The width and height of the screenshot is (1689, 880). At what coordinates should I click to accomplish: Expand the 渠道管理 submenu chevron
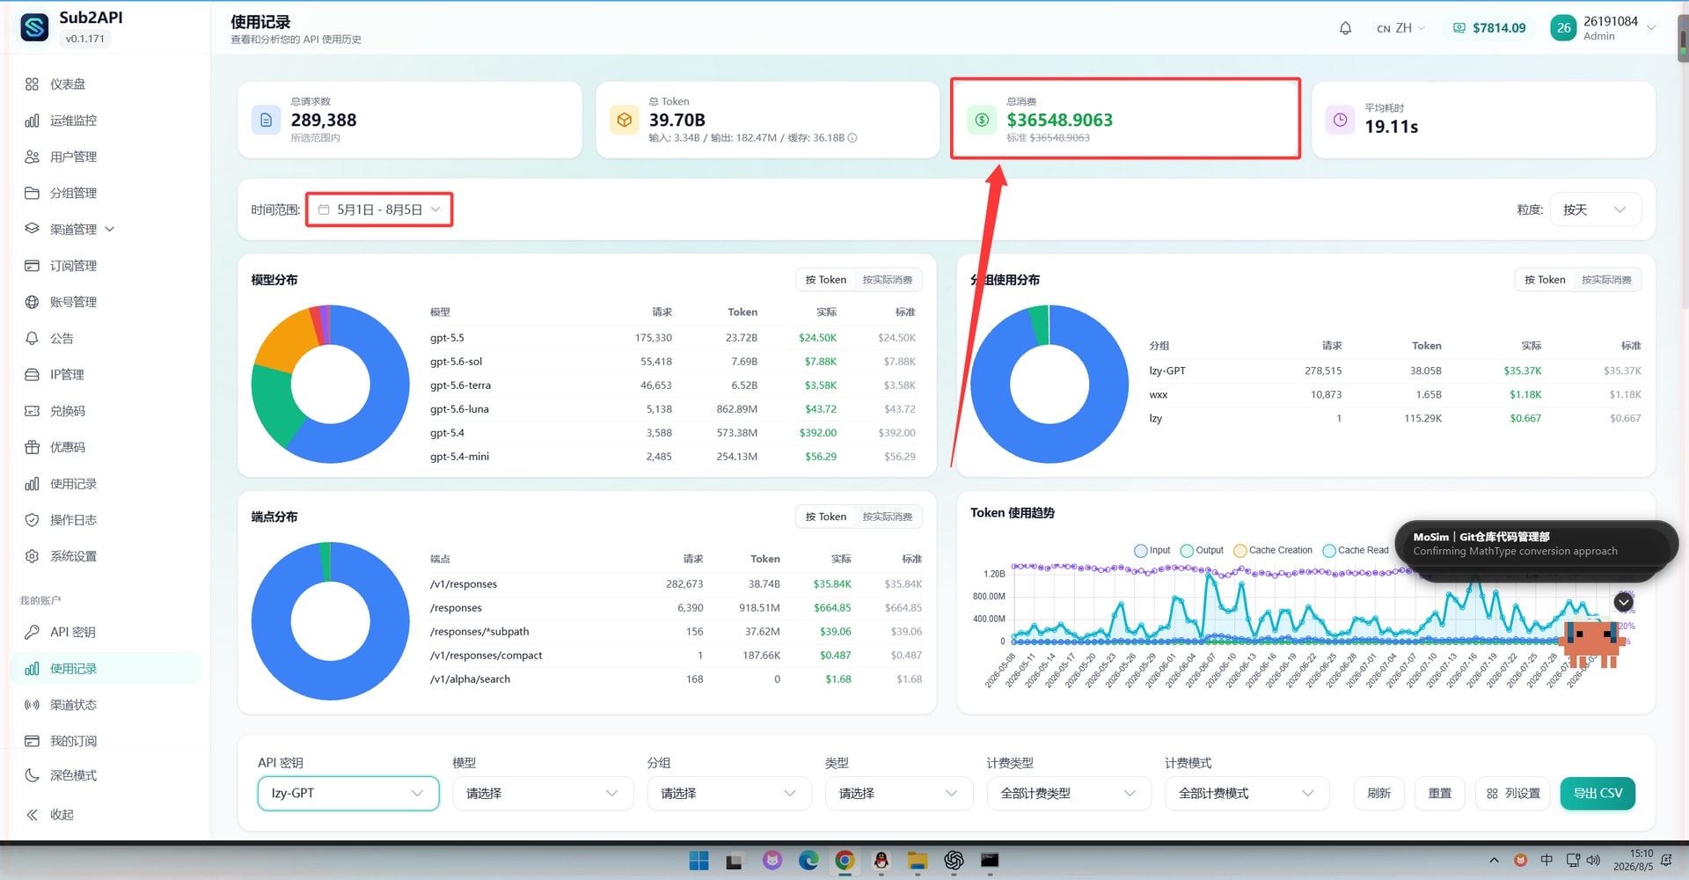[110, 229]
